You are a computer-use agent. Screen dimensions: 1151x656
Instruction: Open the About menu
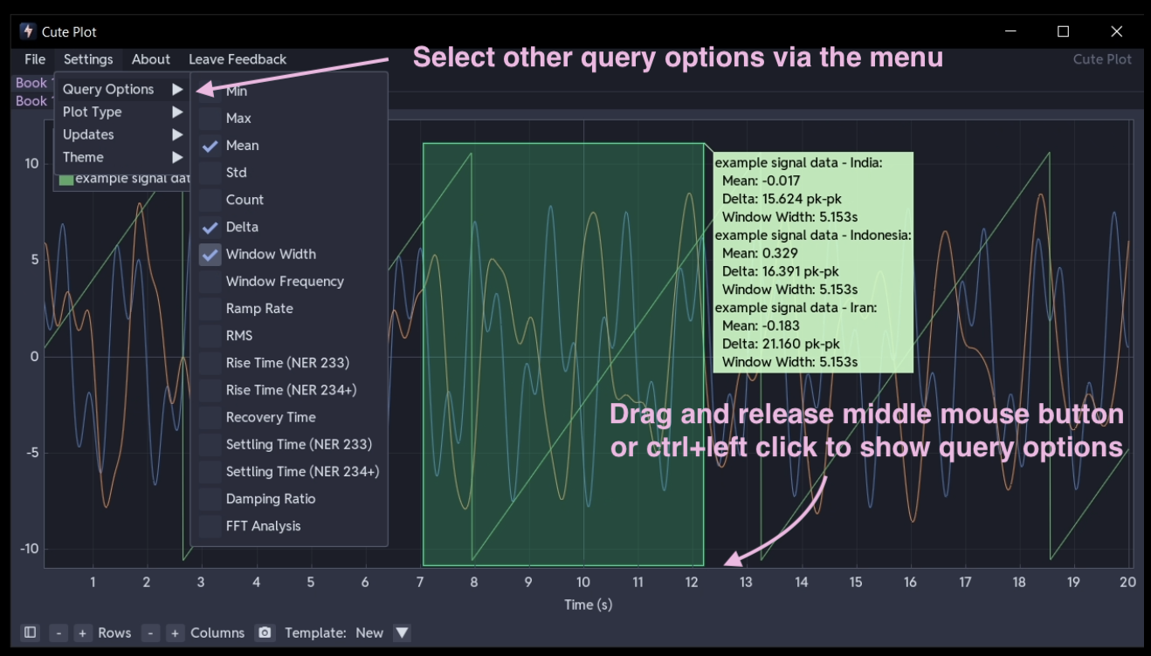pyautogui.click(x=150, y=59)
